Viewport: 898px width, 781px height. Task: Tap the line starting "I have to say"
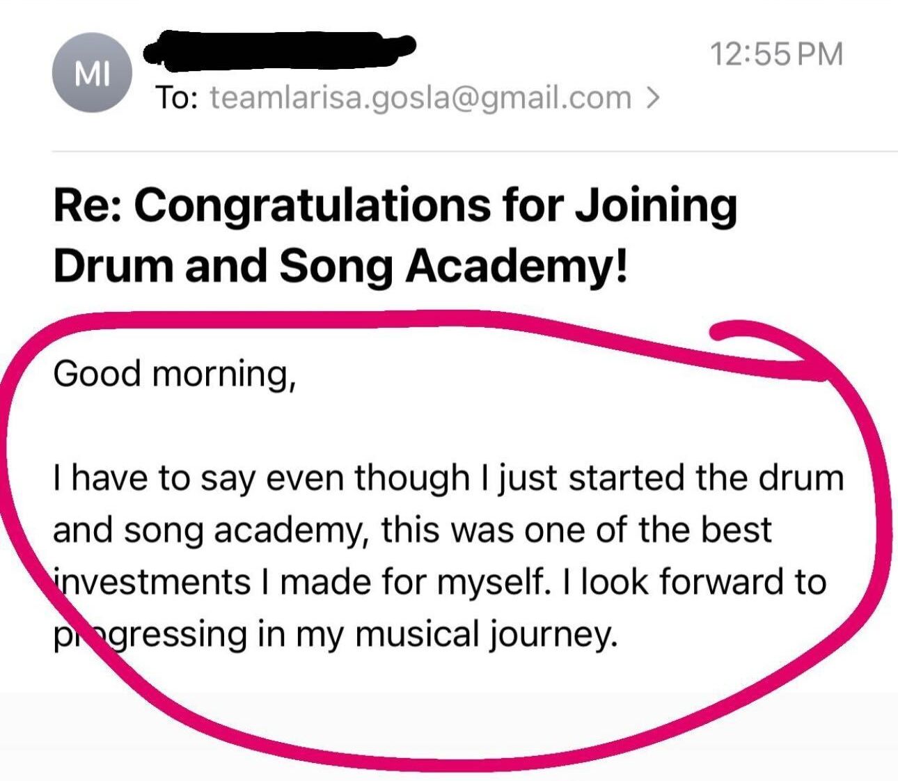(448, 478)
